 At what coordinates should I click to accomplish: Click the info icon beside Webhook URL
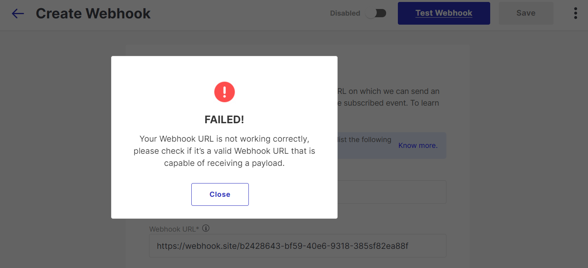(x=206, y=228)
